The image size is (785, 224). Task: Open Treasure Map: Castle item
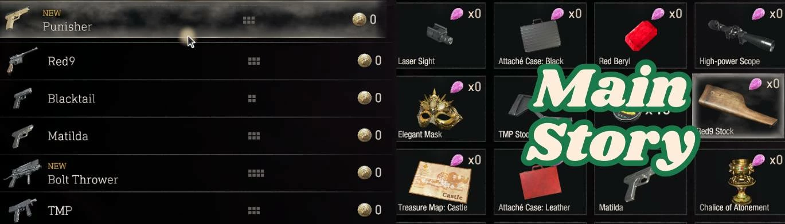(x=441, y=182)
